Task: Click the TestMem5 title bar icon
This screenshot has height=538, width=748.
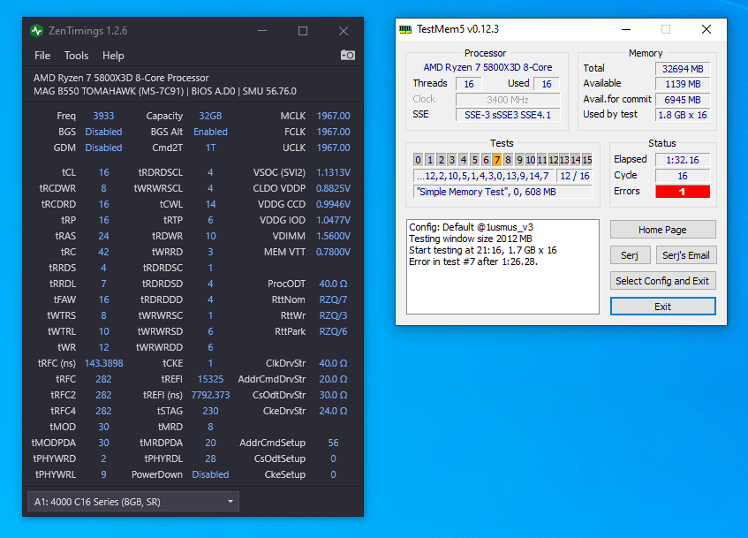Action: pos(405,30)
